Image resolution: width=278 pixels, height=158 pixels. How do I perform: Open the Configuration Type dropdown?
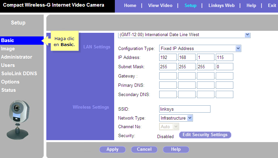[238, 48]
